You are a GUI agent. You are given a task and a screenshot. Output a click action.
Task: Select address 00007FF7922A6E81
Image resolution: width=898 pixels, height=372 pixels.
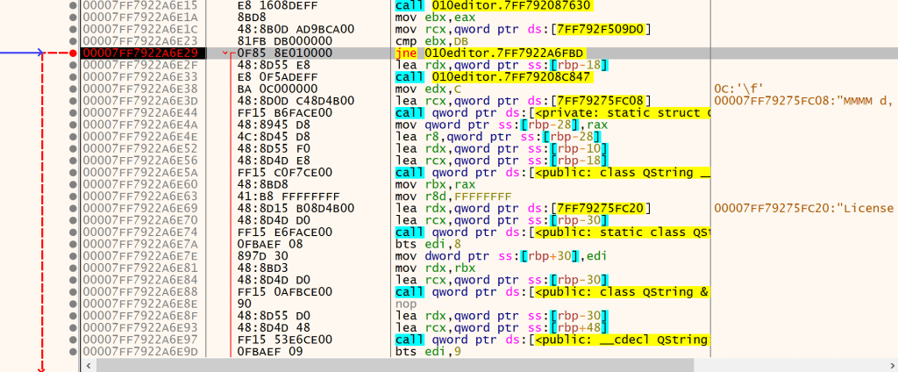140,268
